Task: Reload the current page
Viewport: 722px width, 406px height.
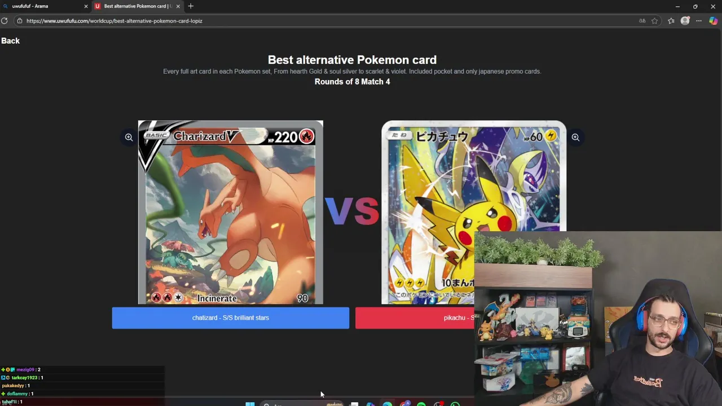Action: pos(5,21)
